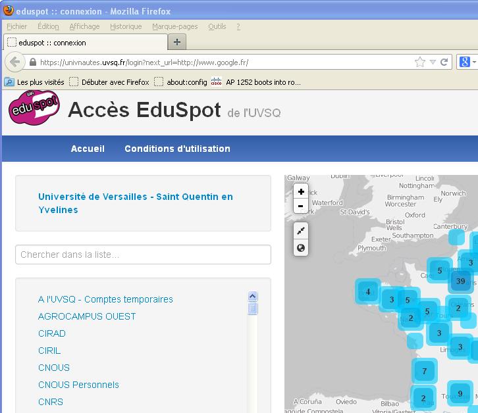This screenshot has width=478, height=413.
Task: Open the Affichage menu
Action: coord(84,26)
